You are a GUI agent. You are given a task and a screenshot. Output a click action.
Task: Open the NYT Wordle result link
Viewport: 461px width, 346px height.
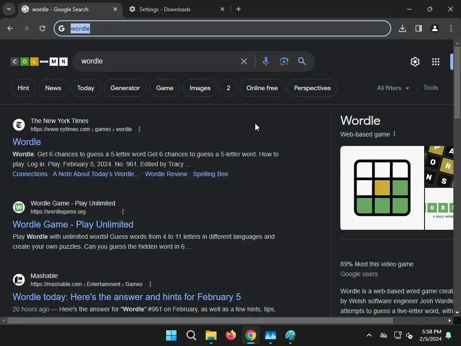27,142
